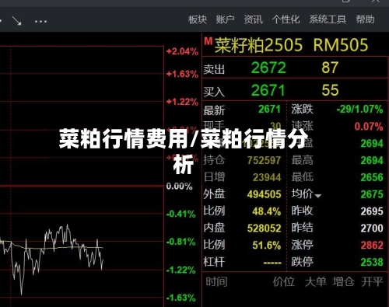Viewport: 389px width, 307px height.
Task: Click the 51.6% ratio value
Action: point(267,245)
